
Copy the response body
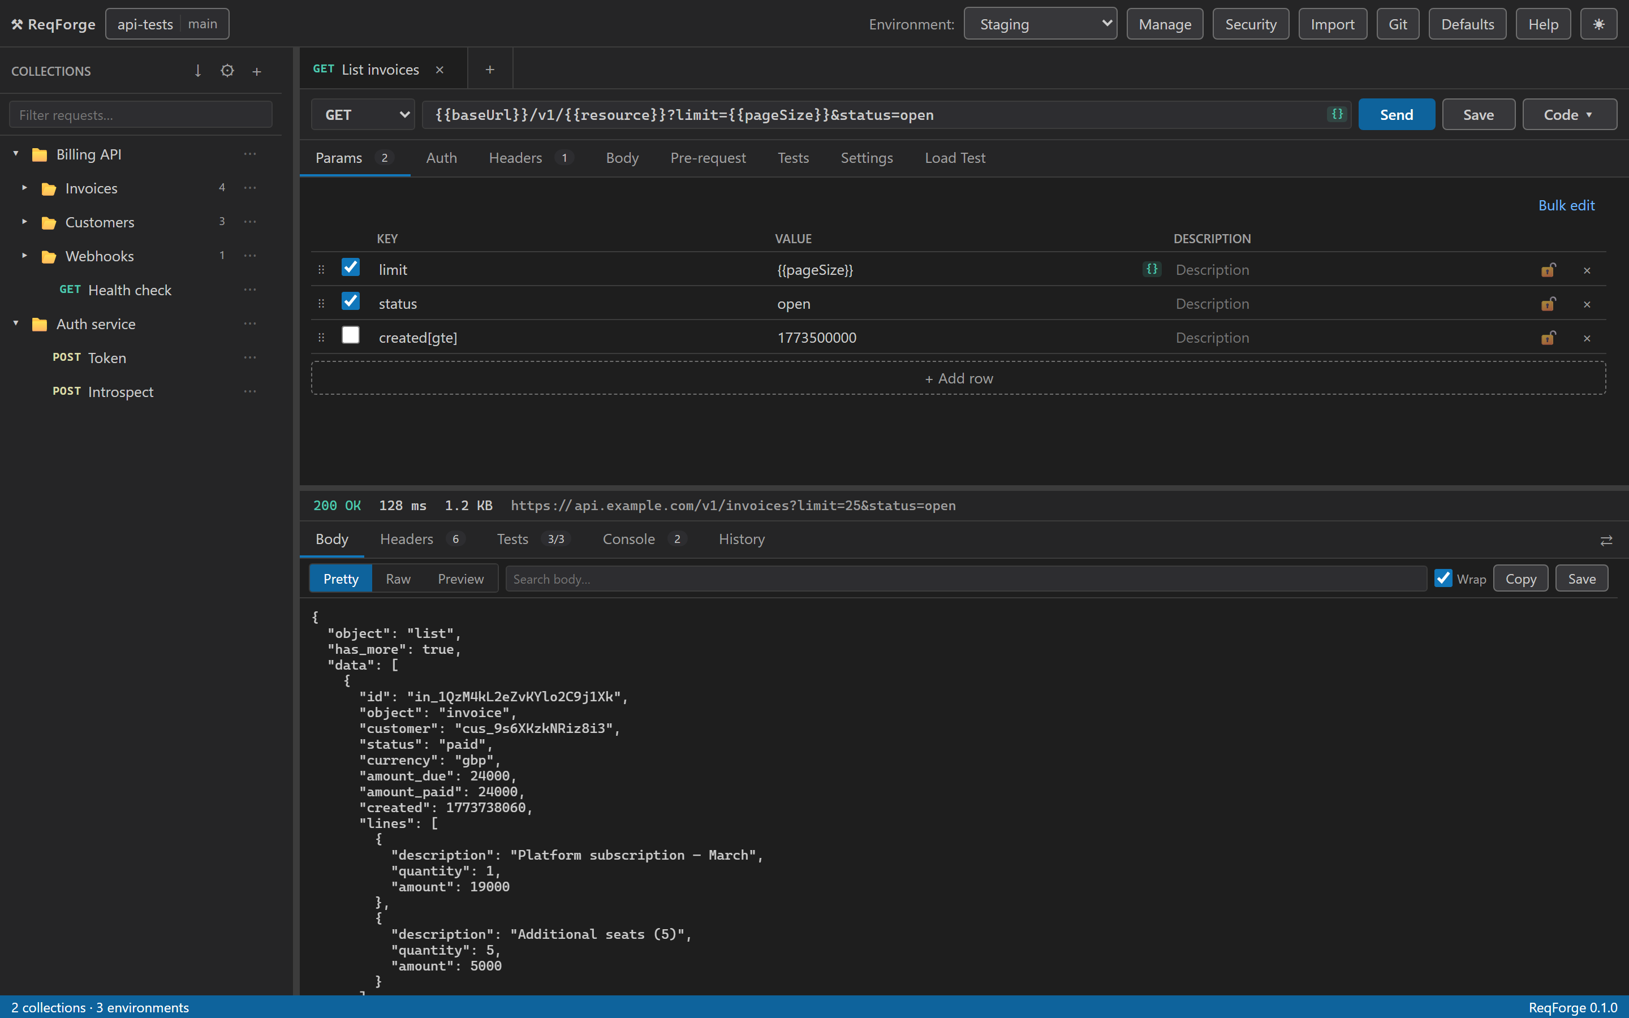click(1520, 579)
